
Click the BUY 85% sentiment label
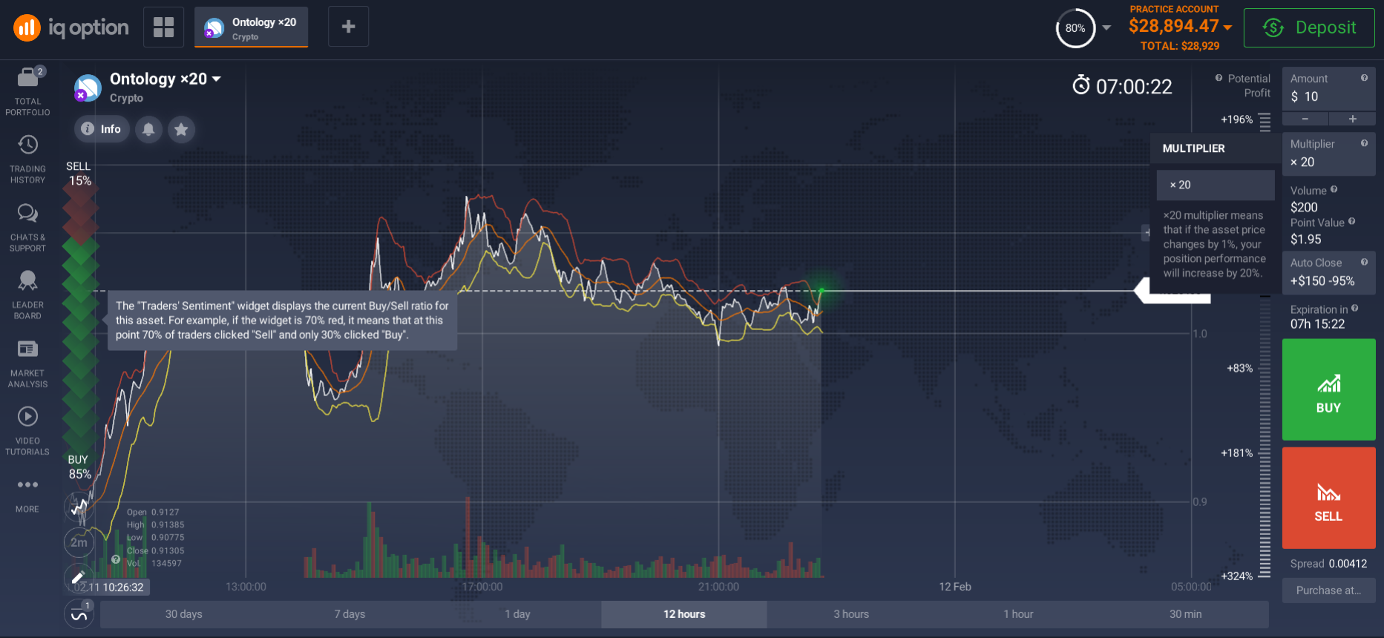pos(79,467)
